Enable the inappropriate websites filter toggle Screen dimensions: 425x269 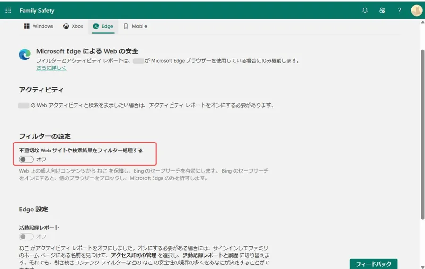point(26,160)
